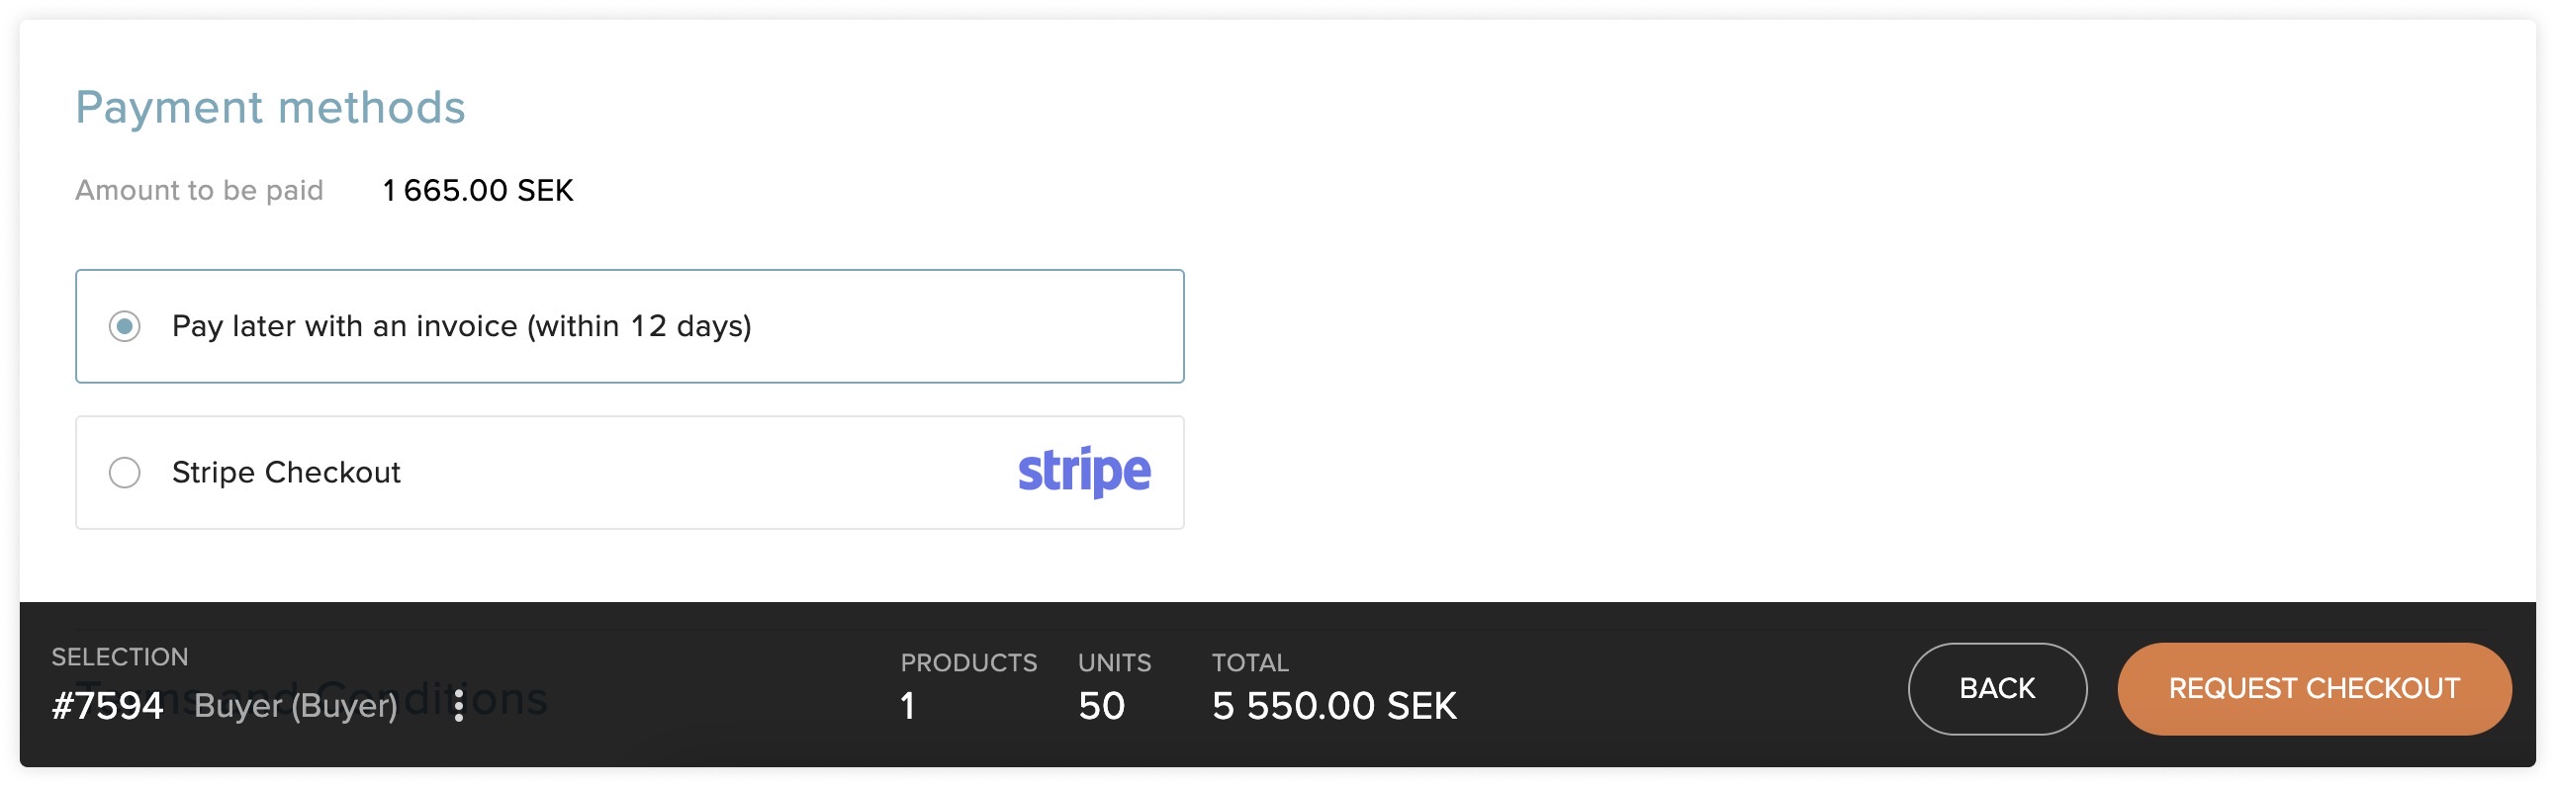Click the Stripe logo
Image resolution: width=2556 pixels, height=787 pixels.
(x=1083, y=472)
